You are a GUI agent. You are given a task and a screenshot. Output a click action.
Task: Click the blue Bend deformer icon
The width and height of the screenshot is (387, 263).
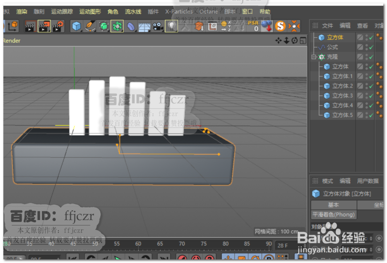click(131, 26)
